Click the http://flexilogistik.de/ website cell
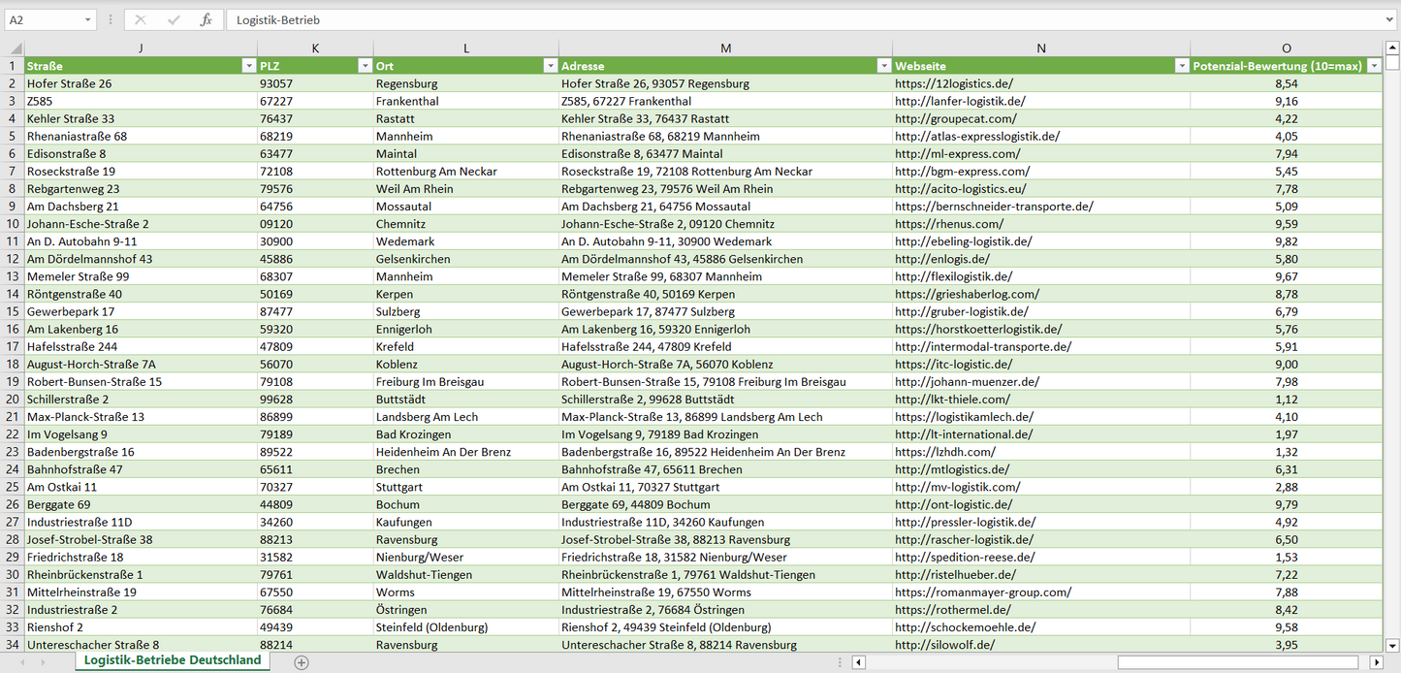This screenshot has height=673, width=1401. tap(953, 276)
